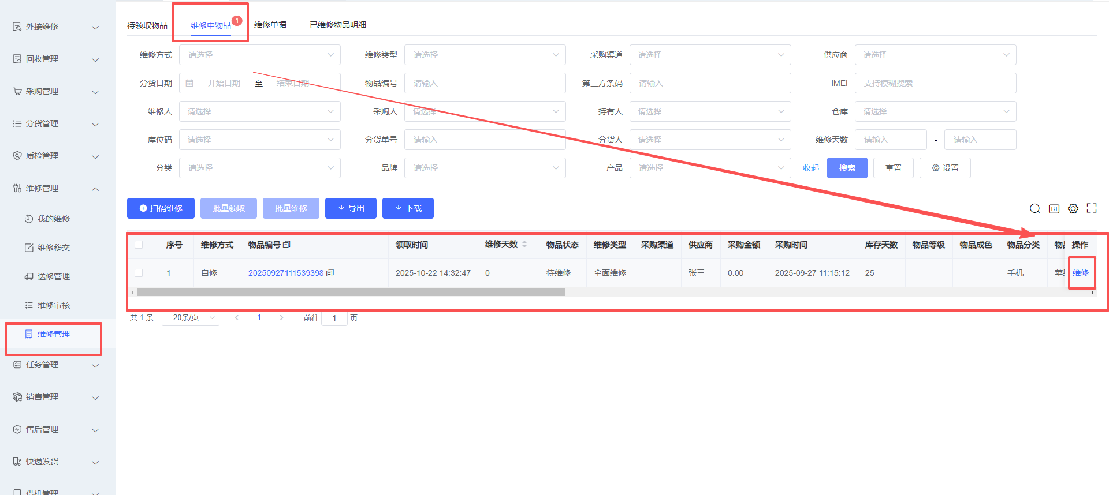1109x495 pixels.
Task: Copy item number 20250927111539398 via copy icon
Action: point(330,273)
